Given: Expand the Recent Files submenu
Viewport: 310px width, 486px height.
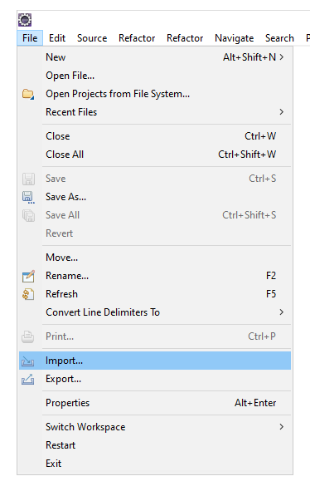Looking at the screenshot, I should (x=282, y=112).
